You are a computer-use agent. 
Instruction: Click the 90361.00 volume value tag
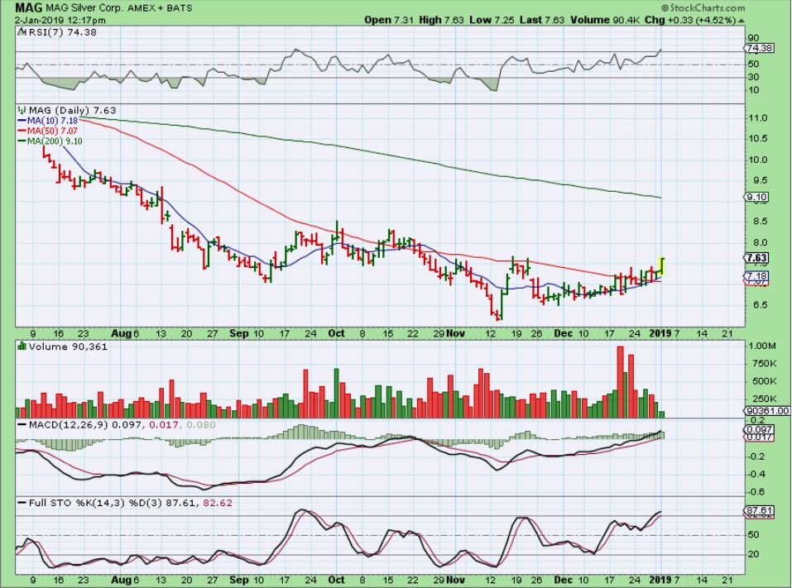pyautogui.click(x=767, y=411)
